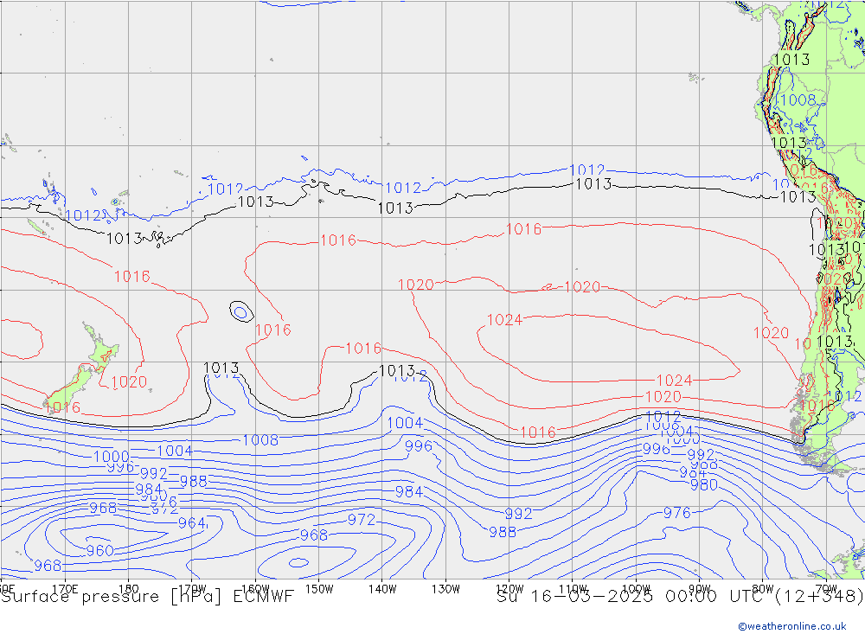Click the 160W longitude label
Image resolution: width=865 pixels, height=634 pixels.
coord(255,589)
